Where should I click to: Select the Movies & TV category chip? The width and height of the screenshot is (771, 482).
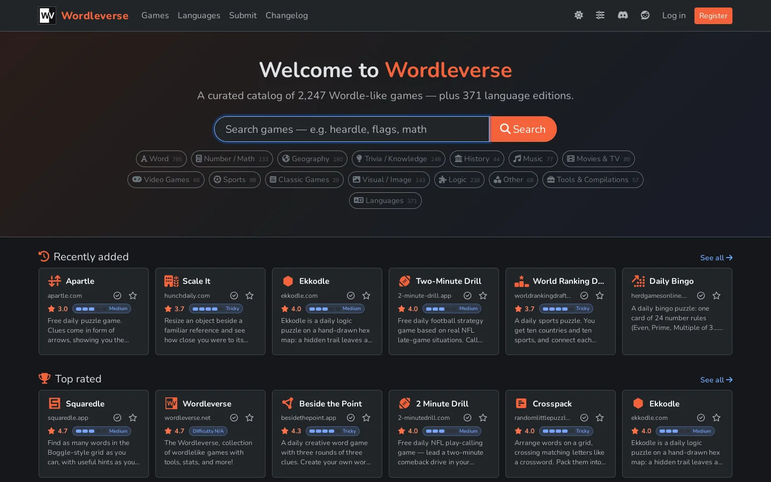[x=599, y=159]
